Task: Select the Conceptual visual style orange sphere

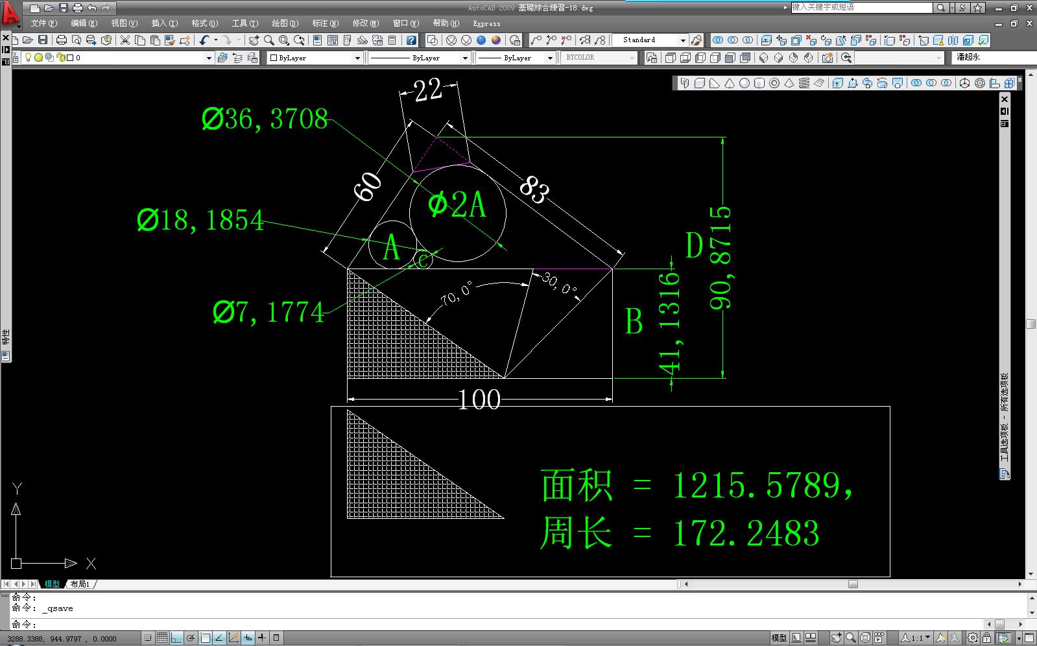Action: (496, 40)
